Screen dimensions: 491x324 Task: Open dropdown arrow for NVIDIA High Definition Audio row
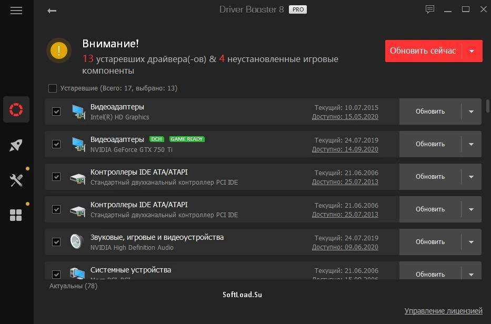[x=471, y=241]
